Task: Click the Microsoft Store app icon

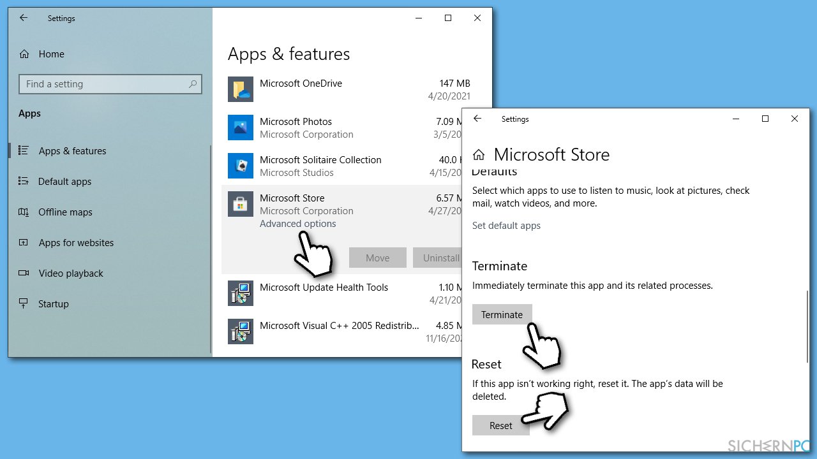Action: tap(241, 204)
